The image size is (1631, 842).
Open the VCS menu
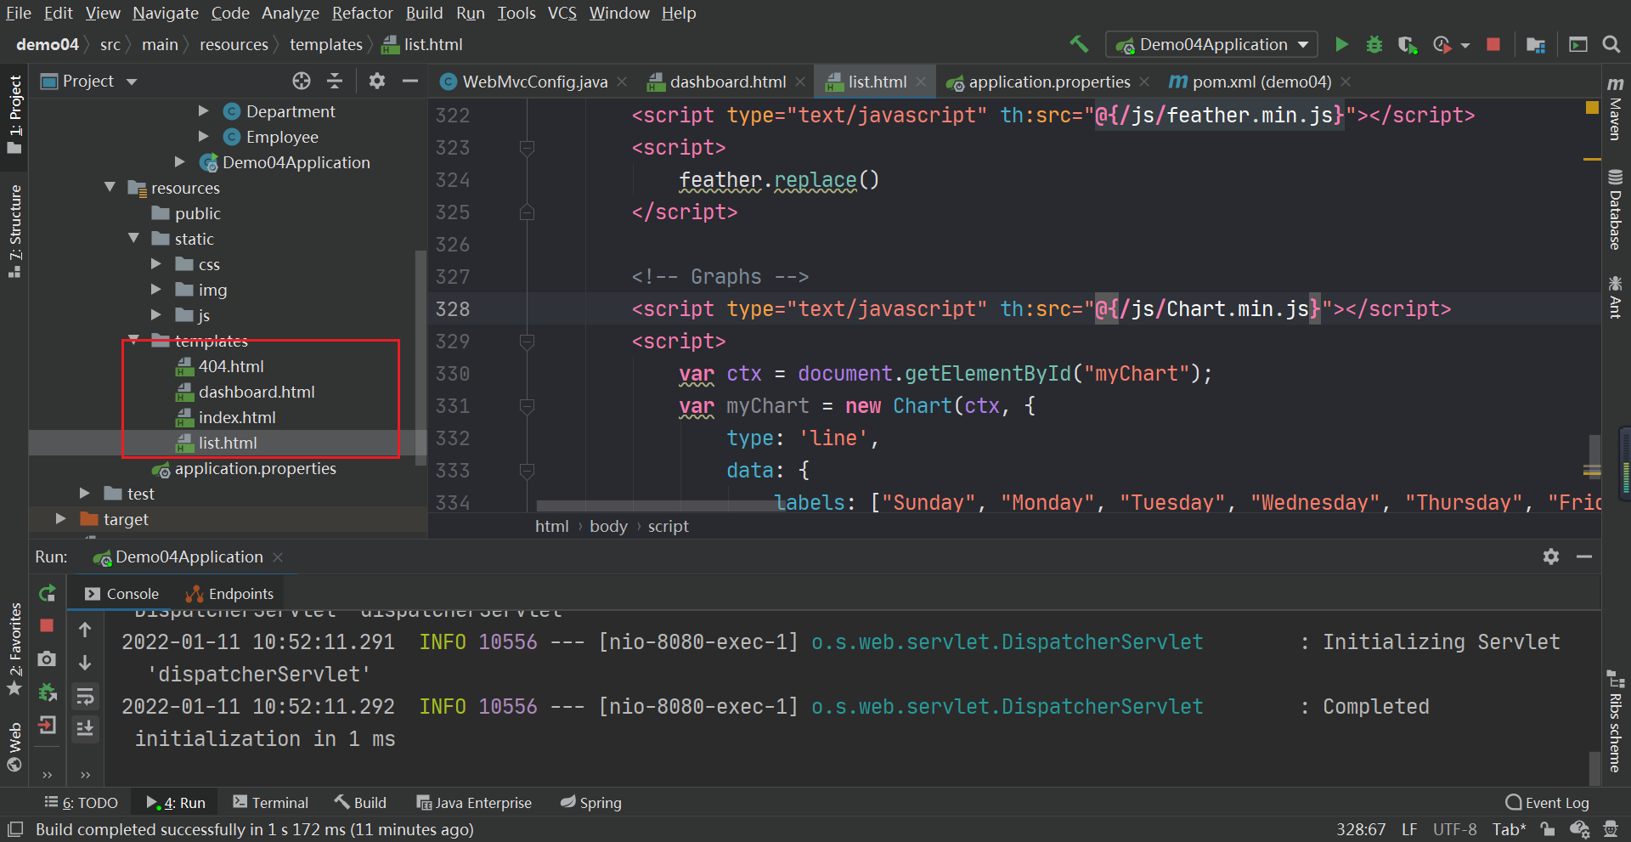click(x=562, y=13)
